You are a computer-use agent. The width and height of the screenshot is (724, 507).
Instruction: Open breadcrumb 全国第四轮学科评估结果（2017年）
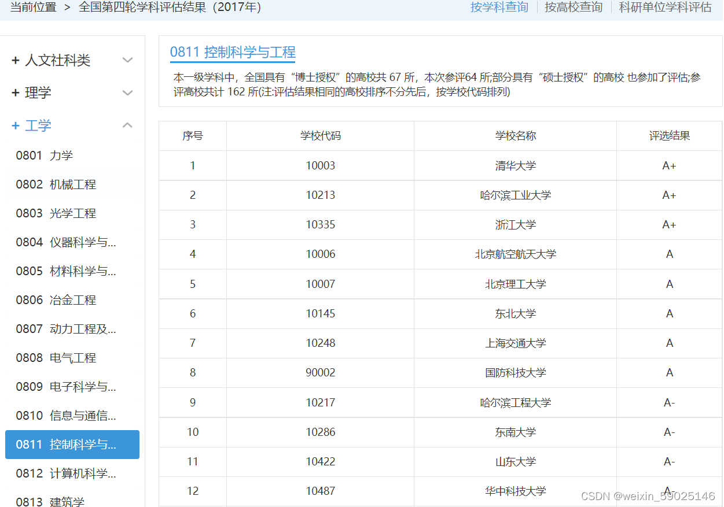(x=170, y=7)
